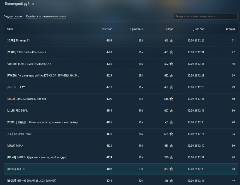Sort table by Рейтинг column header

coord(107,29)
